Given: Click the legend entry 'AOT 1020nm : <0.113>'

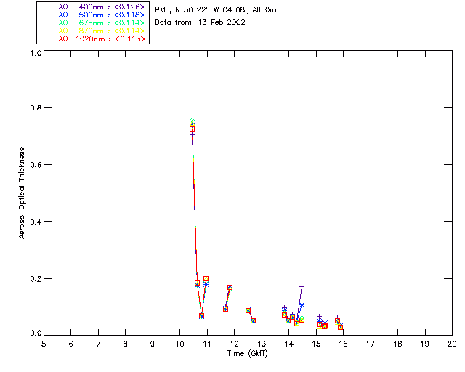Looking at the screenshot, I should click(x=92, y=39).
